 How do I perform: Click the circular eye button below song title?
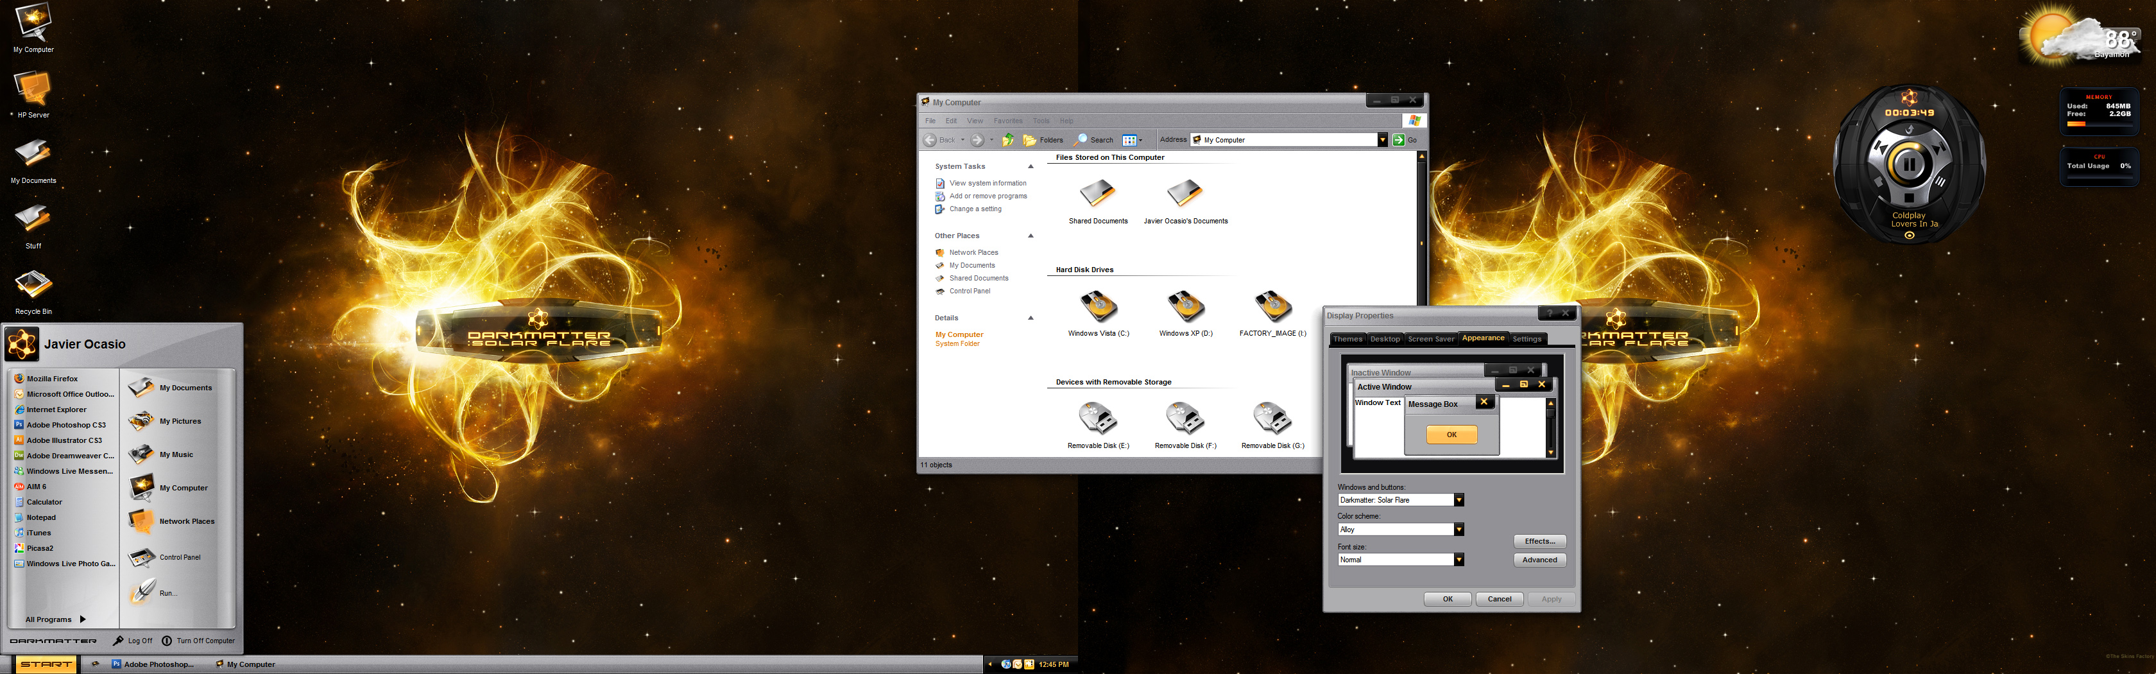coord(1909,236)
